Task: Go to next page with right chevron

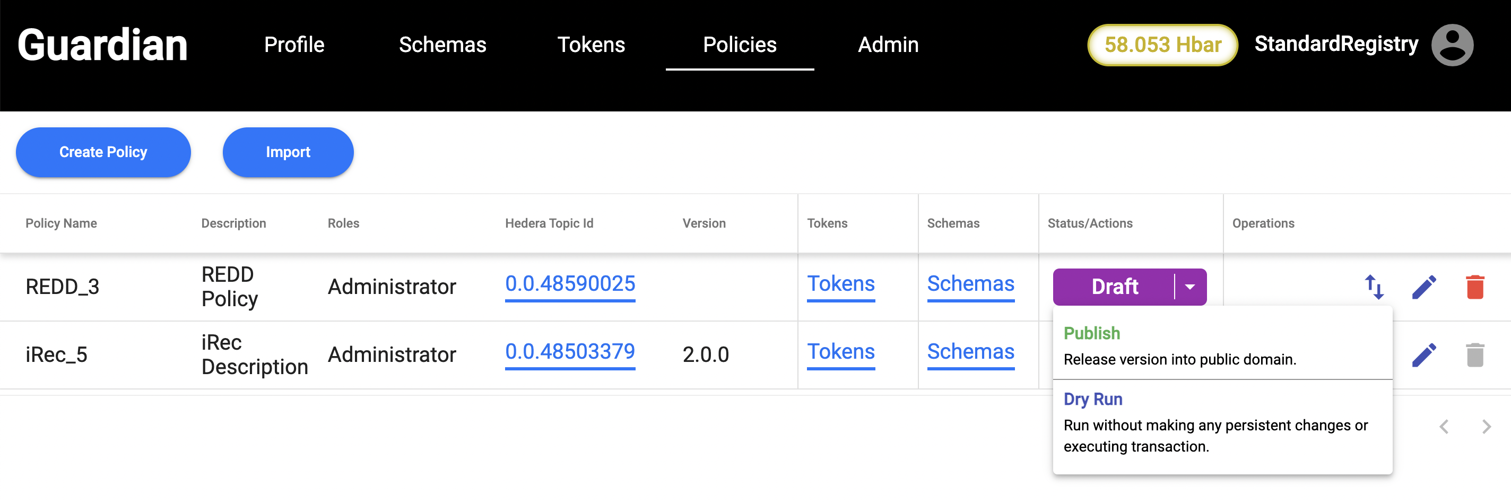Action: 1486,426
